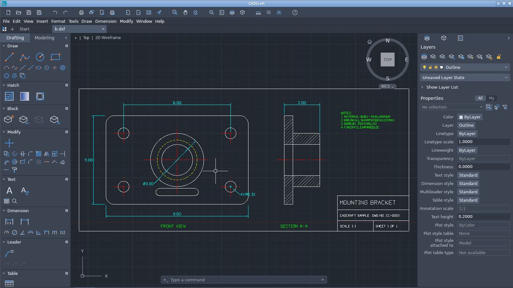The width and height of the screenshot is (513, 288).
Task: Start the Leader tool
Action: (9, 253)
